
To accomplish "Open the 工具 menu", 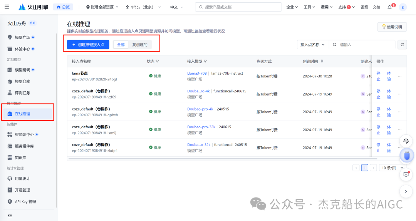I will [x=309, y=7].
